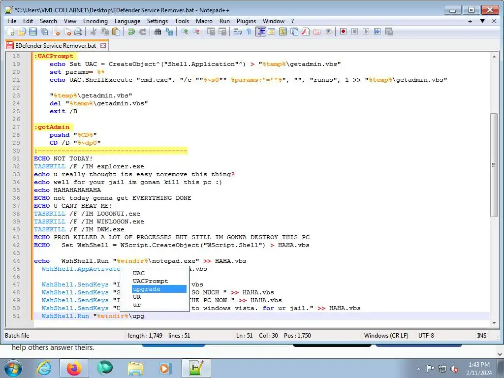
Task: Open Firefox from the taskbar
Action: (x=74, y=368)
